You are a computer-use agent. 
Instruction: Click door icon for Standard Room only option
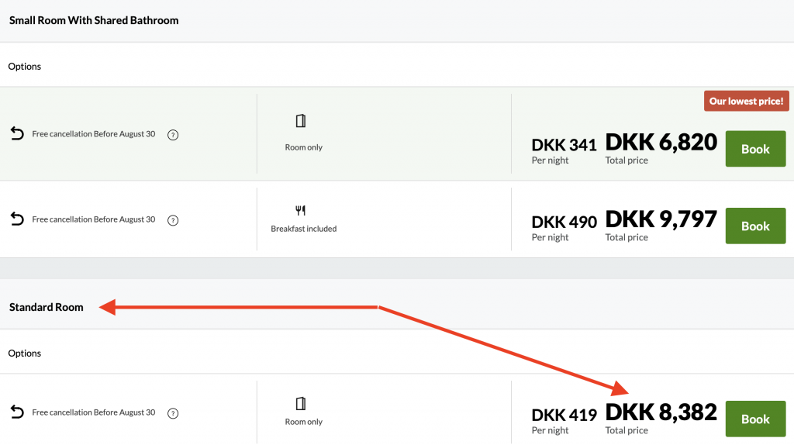pos(301,403)
